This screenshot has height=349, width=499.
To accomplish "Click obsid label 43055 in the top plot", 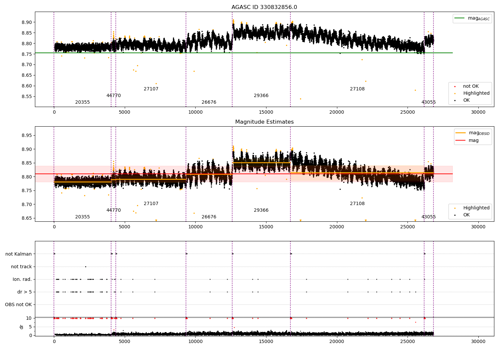I will [428, 102].
